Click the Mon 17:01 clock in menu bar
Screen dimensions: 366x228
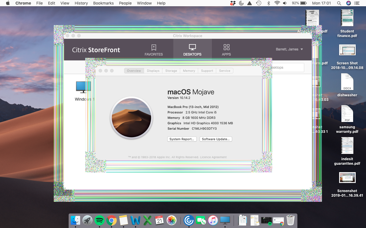pos(321,3)
